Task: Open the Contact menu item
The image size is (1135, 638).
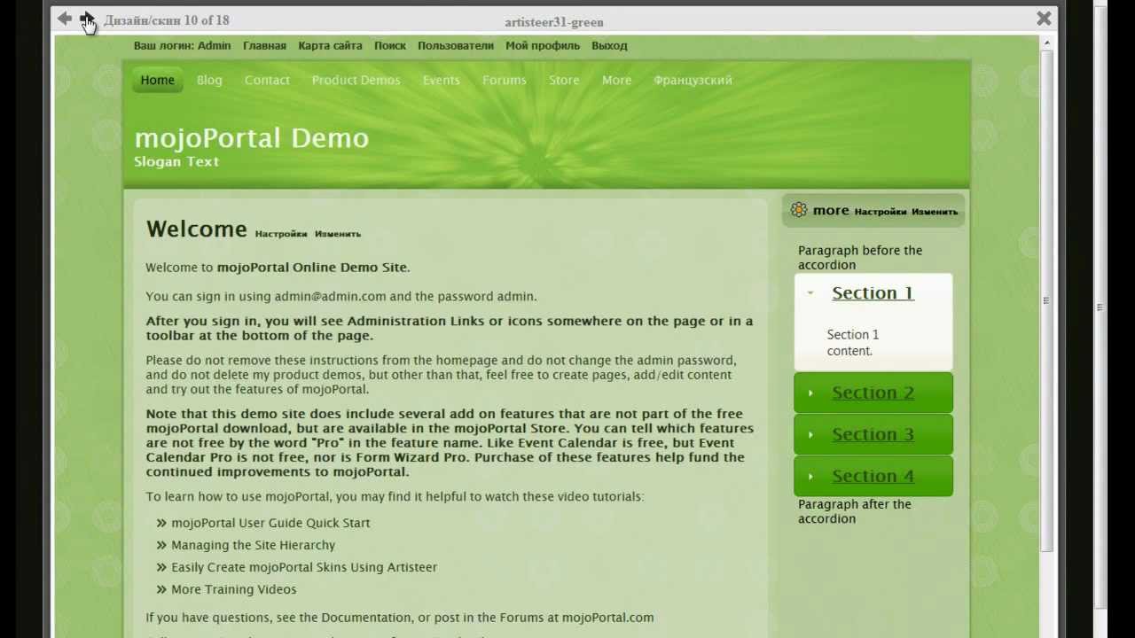Action: 267,80
